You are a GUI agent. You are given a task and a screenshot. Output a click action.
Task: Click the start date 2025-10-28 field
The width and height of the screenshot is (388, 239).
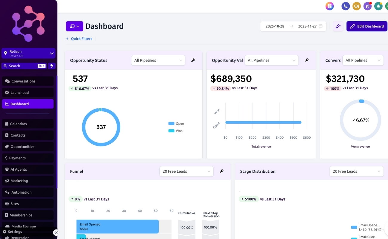tap(275, 26)
